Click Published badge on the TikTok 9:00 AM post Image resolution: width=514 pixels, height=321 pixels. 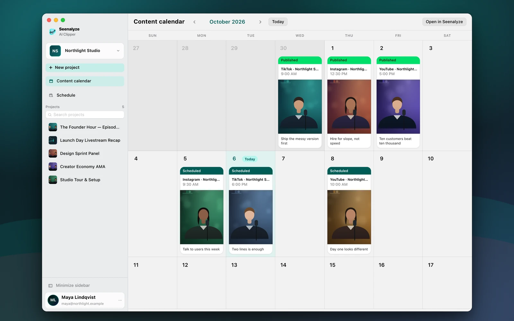click(300, 60)
